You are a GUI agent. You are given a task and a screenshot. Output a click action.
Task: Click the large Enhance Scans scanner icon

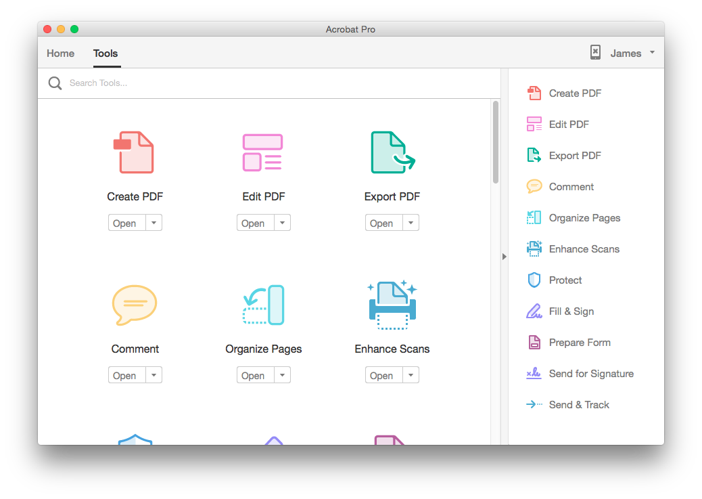[x=393, y=305]
